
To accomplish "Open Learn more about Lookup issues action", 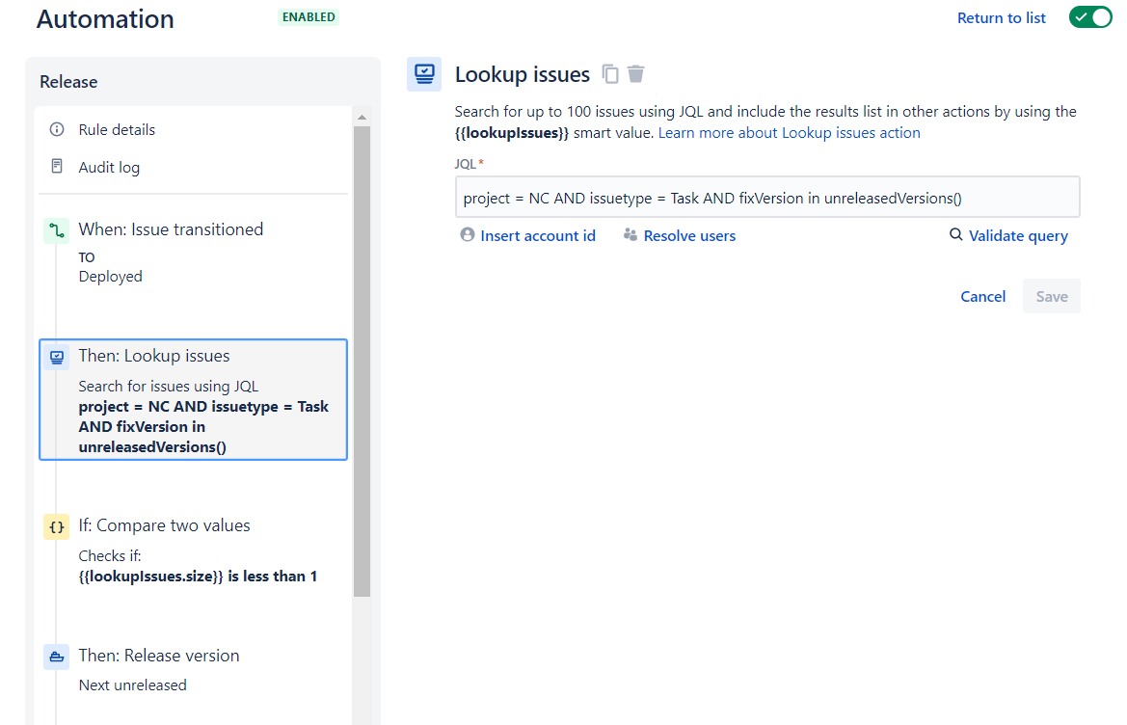I will (x=788, y=132).
